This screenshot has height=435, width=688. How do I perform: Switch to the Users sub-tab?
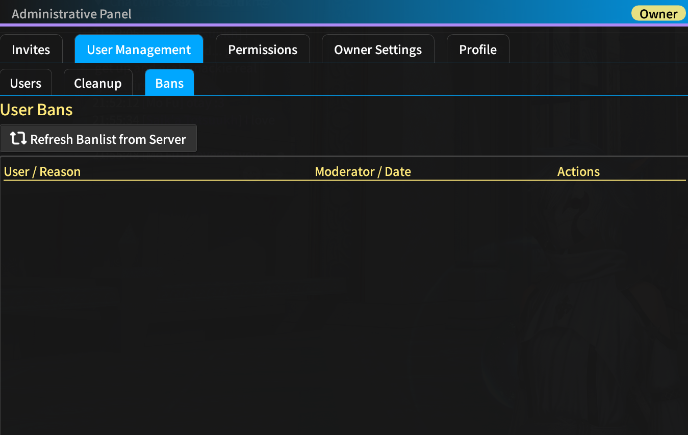coord(26,83)
